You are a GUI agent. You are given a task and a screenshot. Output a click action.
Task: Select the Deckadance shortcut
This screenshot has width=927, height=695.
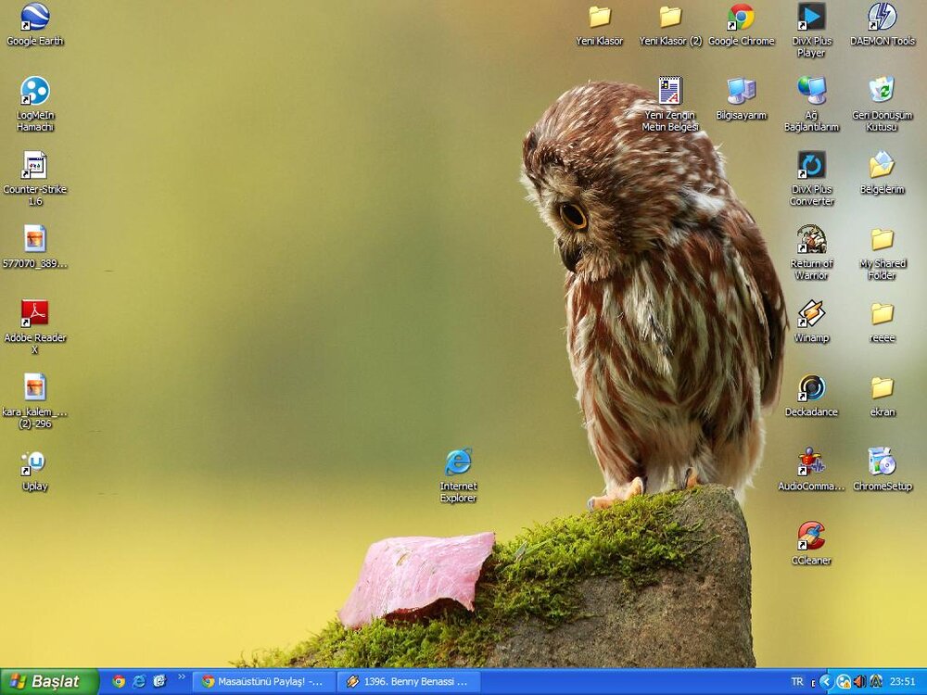811,388
